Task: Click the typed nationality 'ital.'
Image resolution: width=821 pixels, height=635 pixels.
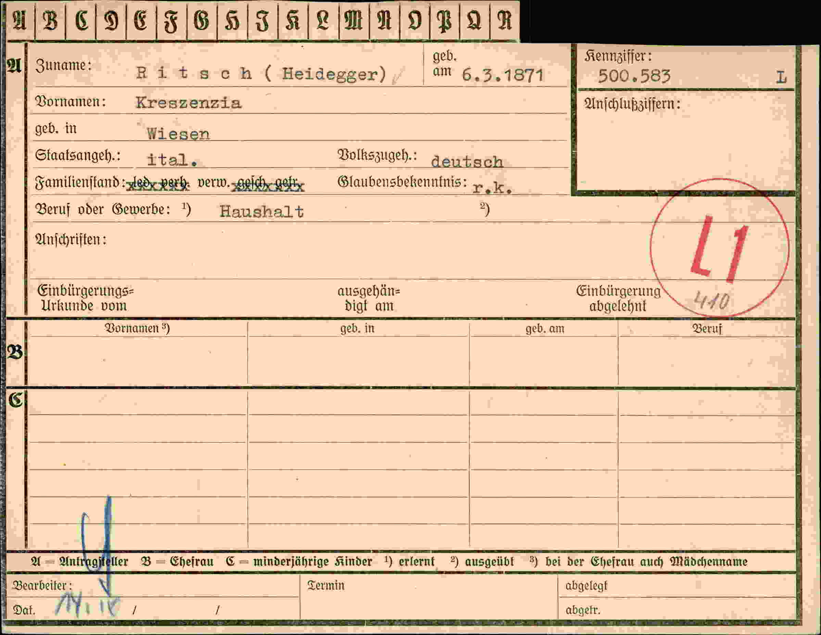Action: tap(172, 160)
